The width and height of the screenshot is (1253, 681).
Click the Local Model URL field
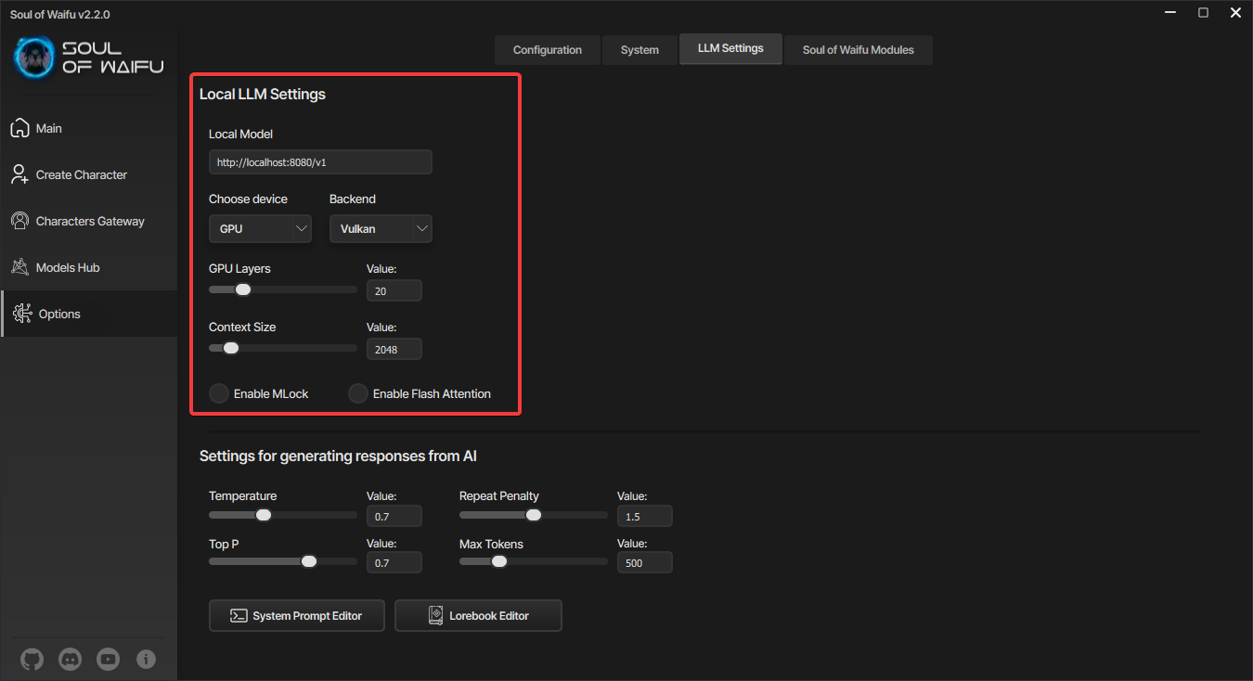tap(320, 162)
